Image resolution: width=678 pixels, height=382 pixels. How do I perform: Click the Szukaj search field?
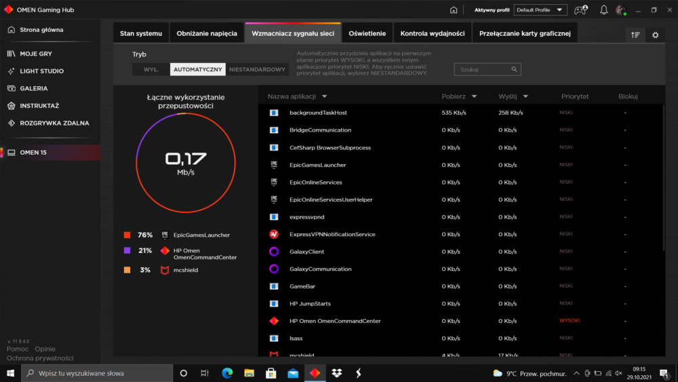click(487, 69)
